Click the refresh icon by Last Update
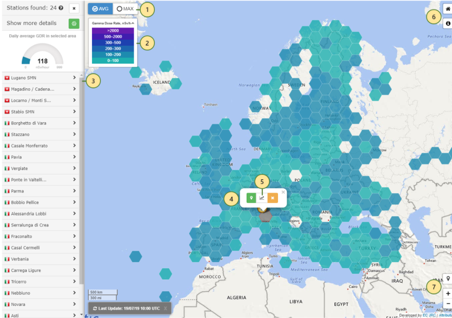Screen dimensions: 452x318 (95, 309)
